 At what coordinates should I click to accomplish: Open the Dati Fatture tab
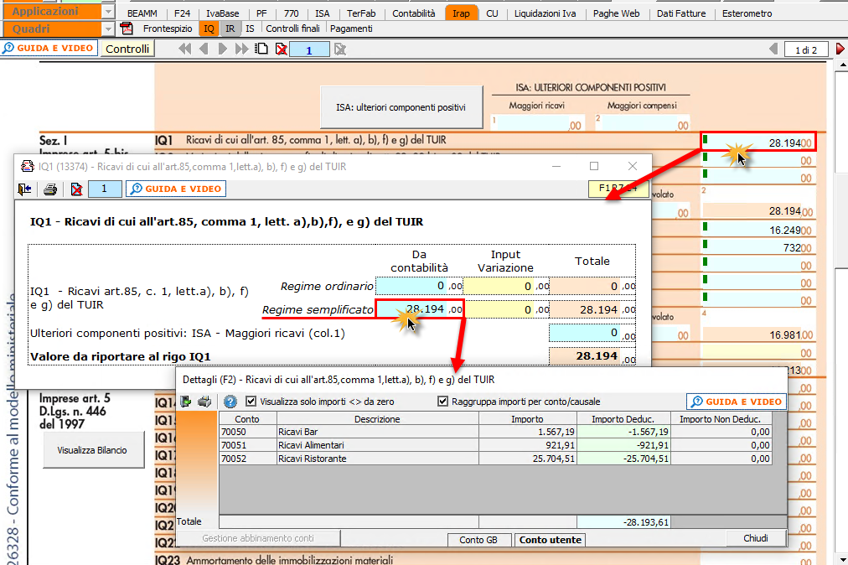[x=681, y=13]
